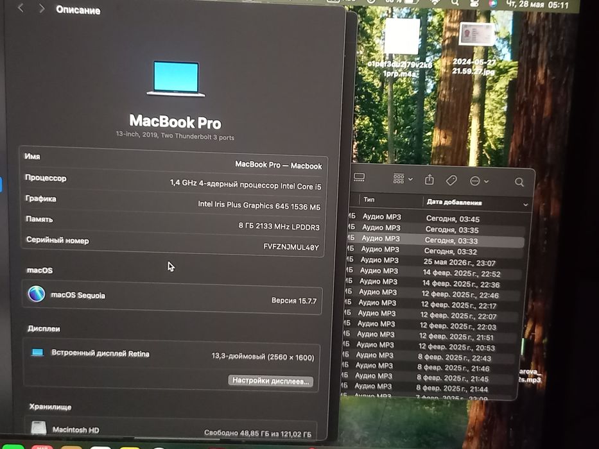Screen dimensions: 599x449
Task: Select the Finder row 12 февр. 2025 г., 22:46
Action: tap(432, 293)
